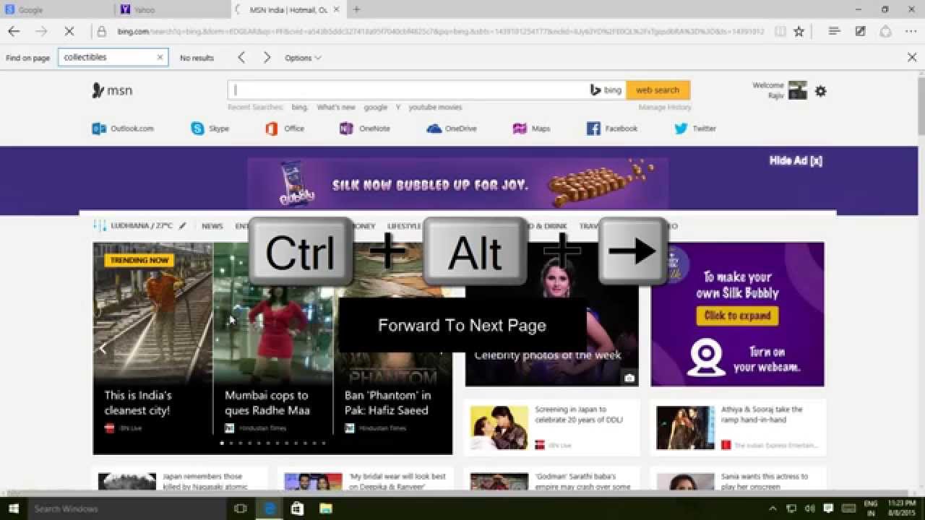Viewport: 925px width, 520px height.
Task: Clear the find on page text
Action: [x=160, y=58]
